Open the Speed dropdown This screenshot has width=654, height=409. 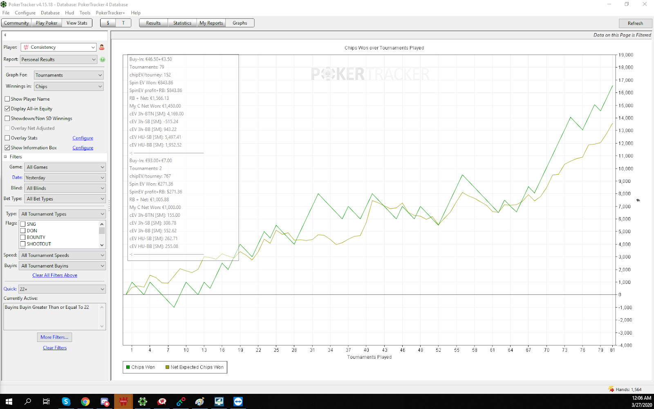pyautogui.click(x=63, y=255)
